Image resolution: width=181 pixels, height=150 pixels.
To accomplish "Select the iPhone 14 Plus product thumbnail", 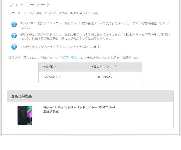I will tap(25, 115).
